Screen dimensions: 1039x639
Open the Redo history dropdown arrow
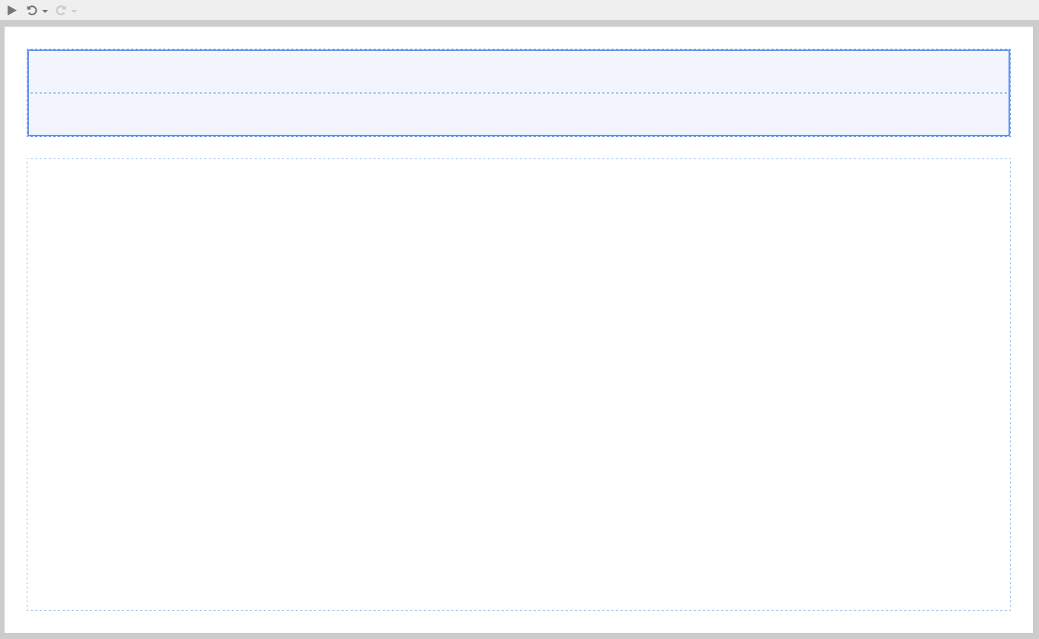[74, 11]
